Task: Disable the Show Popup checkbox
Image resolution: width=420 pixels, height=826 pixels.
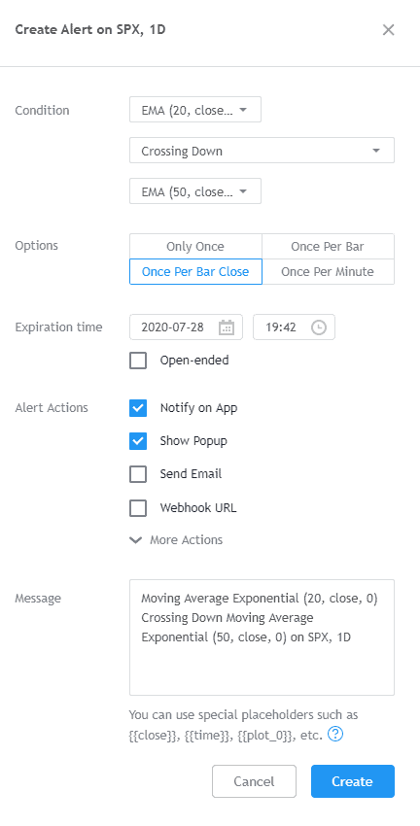Action: [138, 441]
